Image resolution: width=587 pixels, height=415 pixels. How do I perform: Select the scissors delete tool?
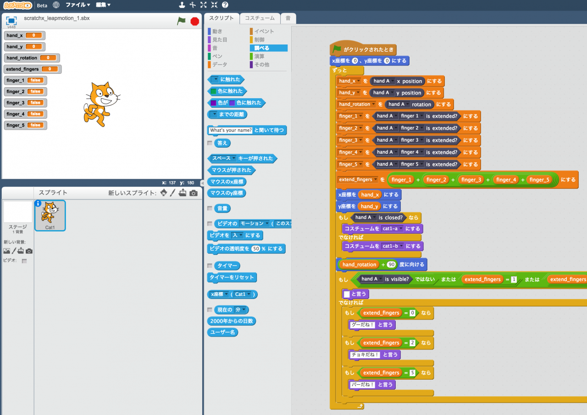coord(193,5)
